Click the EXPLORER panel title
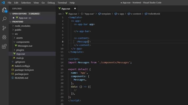The image size is (188, 105). tap(17, 8)
